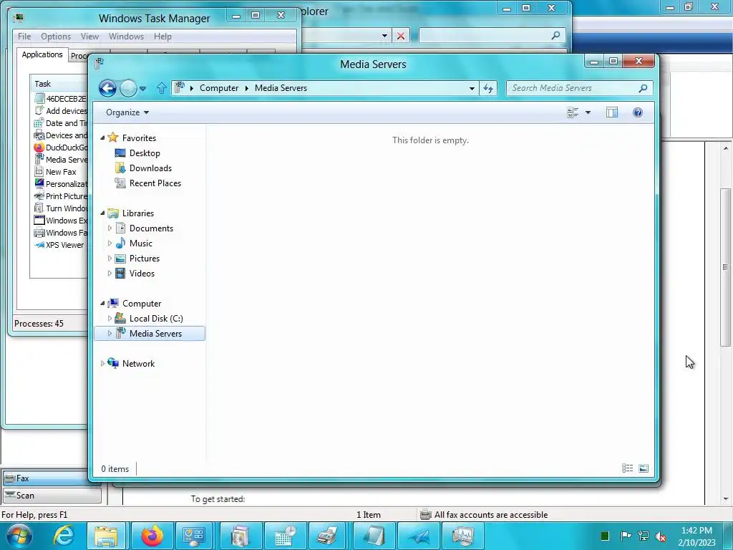733x550 pixels.
Task: Click Task column header in Task Manager
Action: (x=60, y=84)
